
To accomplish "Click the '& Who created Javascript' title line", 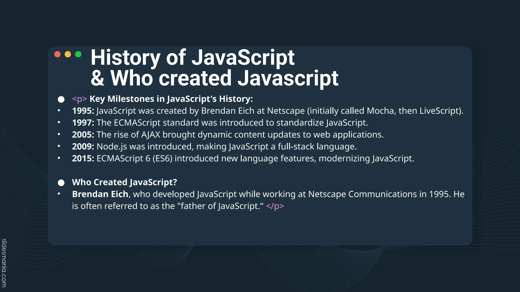I will [x=214, y=78].
